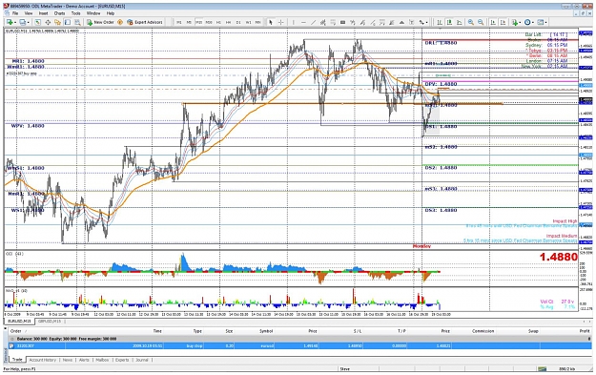Select the horizontal line drawing tool
This screenshot has width=596, height=375.
point(303,22)
